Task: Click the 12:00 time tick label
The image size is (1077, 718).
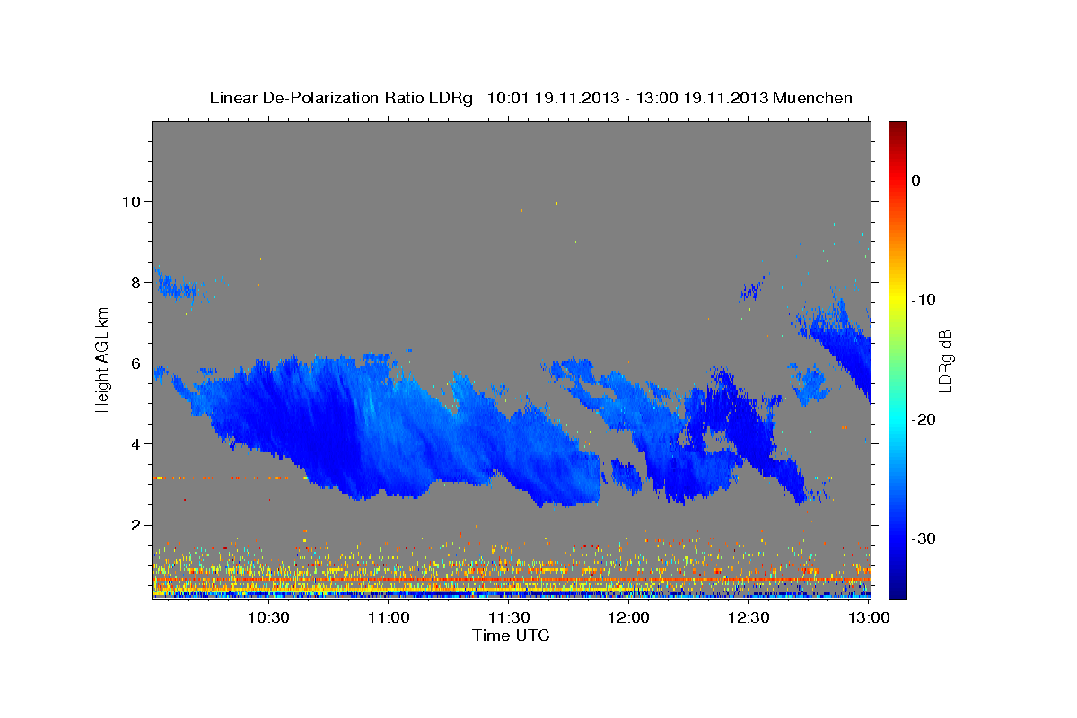Action: pos(629,617)
